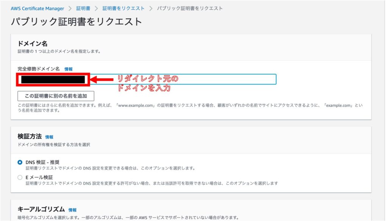The image size is (388, 221).
Task: Click the 検証方法 section heading
Action: click(x=30, y=136)
